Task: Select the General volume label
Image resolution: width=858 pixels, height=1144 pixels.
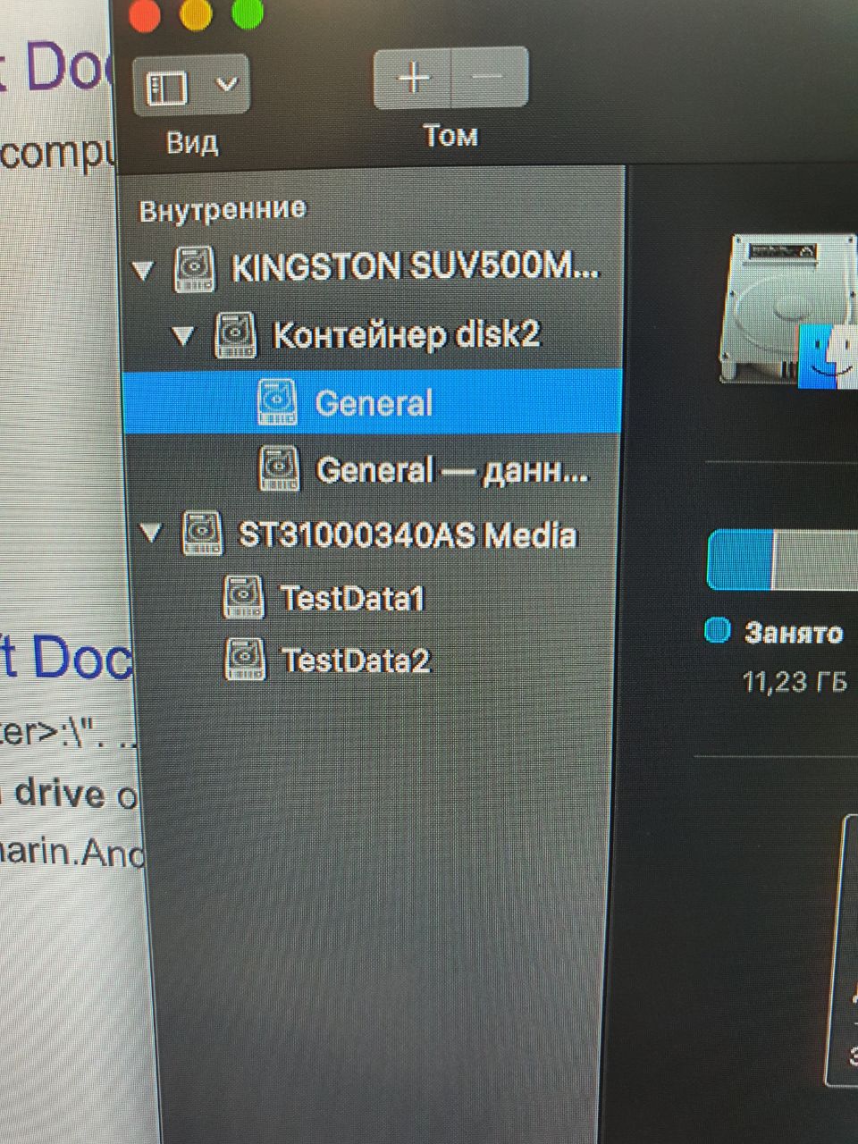Action: pyautogui.click(x=374, y=403)
